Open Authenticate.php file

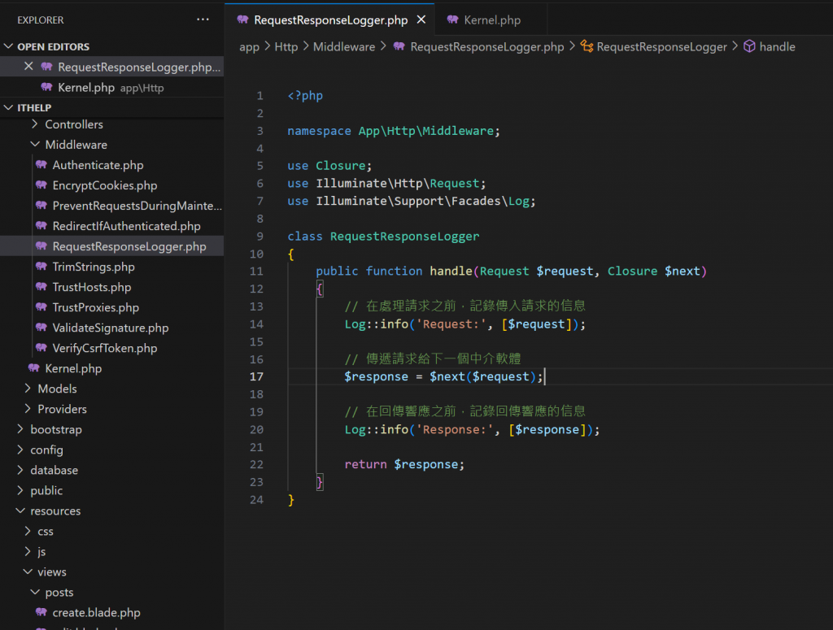coord(111,165)
